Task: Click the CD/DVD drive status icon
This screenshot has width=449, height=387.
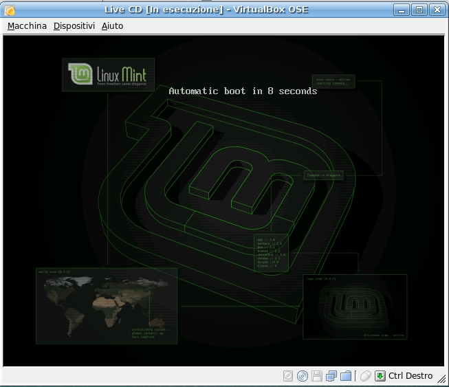Action: [303, 376]
